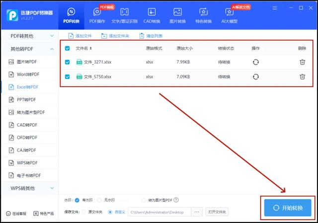This screenshot has height=223, width=318.
Task: Click the 清空列表 clear list button
Action: (x=151, y=36)
